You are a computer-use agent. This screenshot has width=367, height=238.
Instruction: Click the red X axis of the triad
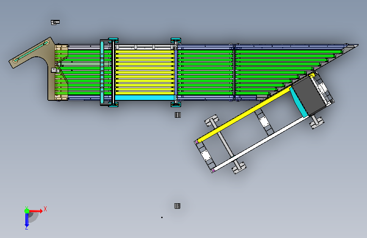36,211
